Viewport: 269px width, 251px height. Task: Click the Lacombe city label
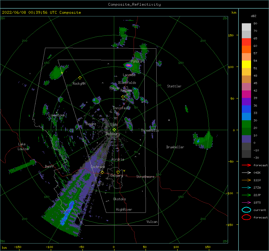tap(129, 75)
